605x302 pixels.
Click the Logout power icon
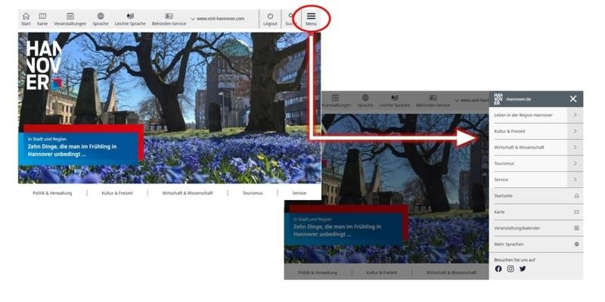tap(270, 16)
